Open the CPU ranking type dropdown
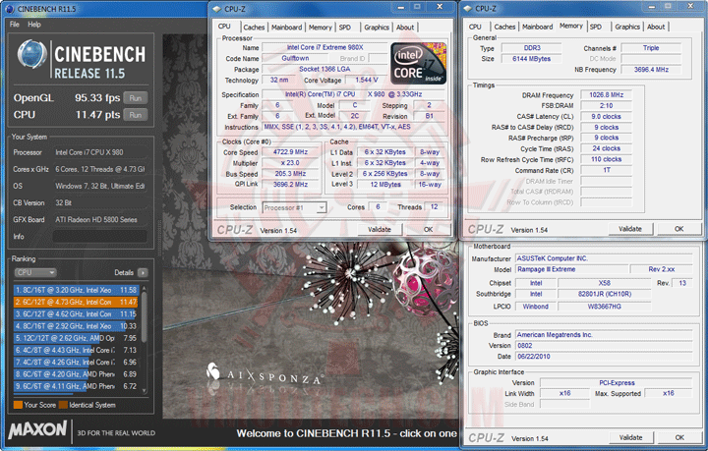The height and width of the screenshot is (451, 708). coord(35,272)
